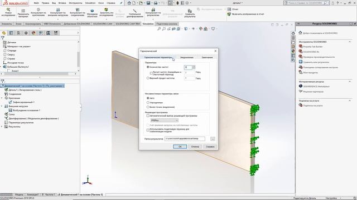This screenshot has width=357, height=200.
Task: Click the spinner arrows of frequency count
Action: tap(194, 67)
